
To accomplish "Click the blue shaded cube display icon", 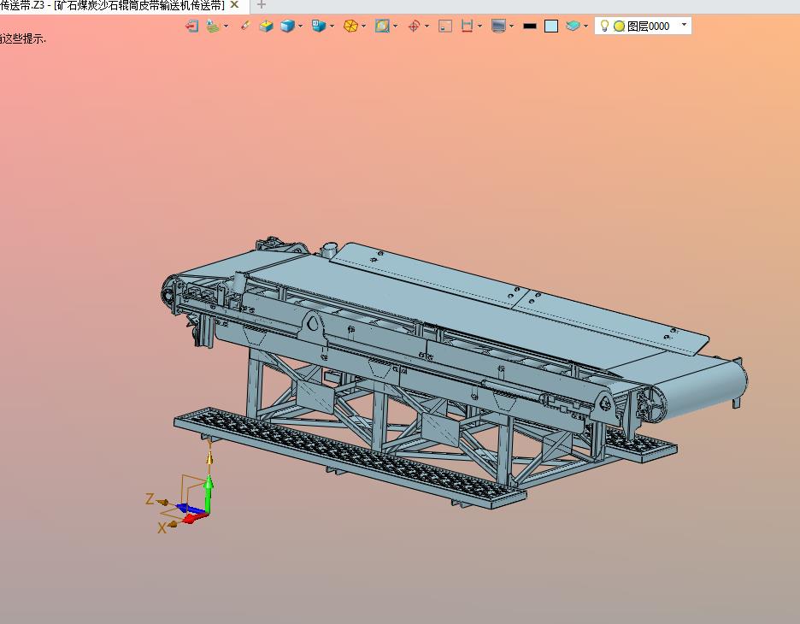I will [287, 26].
